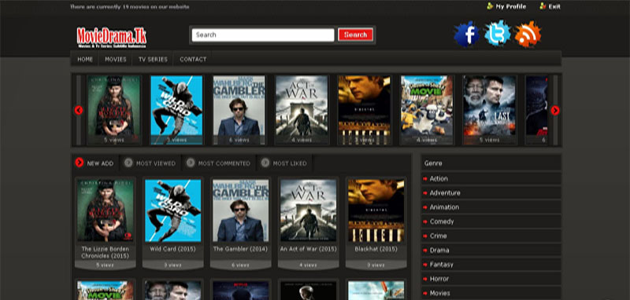The width and height of the screenshot is (630, 300).
Task: Click title Wild Card (2015)
Action: 172,249
